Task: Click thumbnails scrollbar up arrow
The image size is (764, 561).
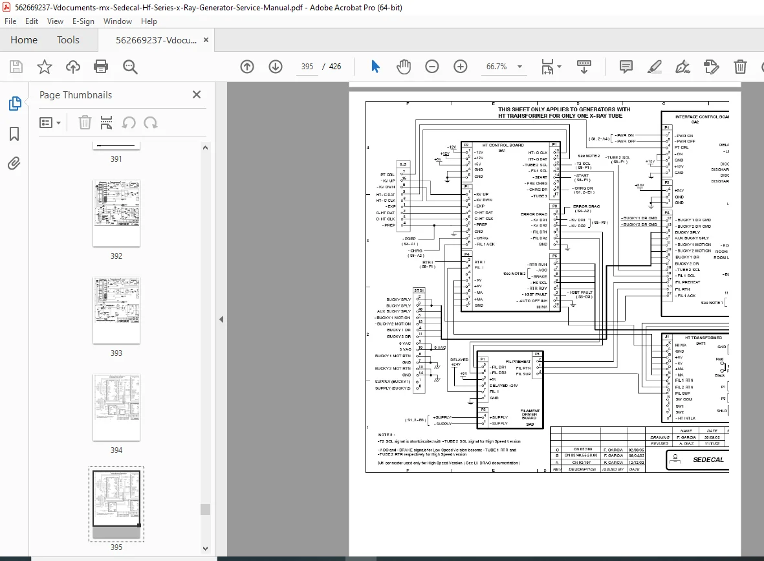Action: click(205, 148)
